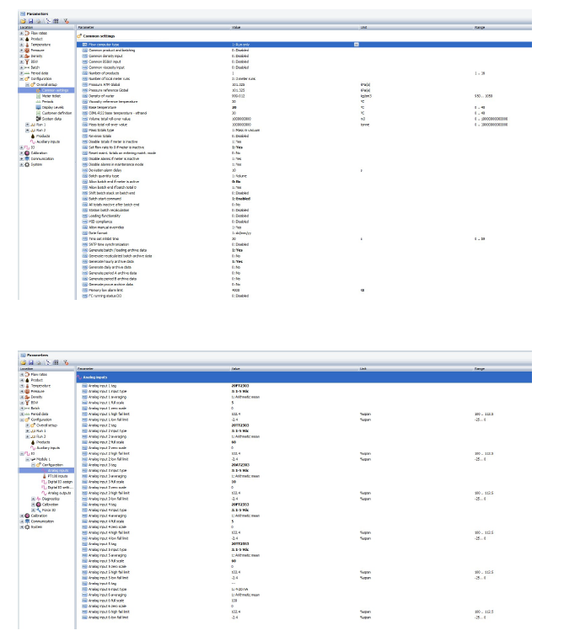The height and width of the screenshot is (636, 564).
Task: Click the open folder icon in lower window toolbar
Action: click(23, 362)
